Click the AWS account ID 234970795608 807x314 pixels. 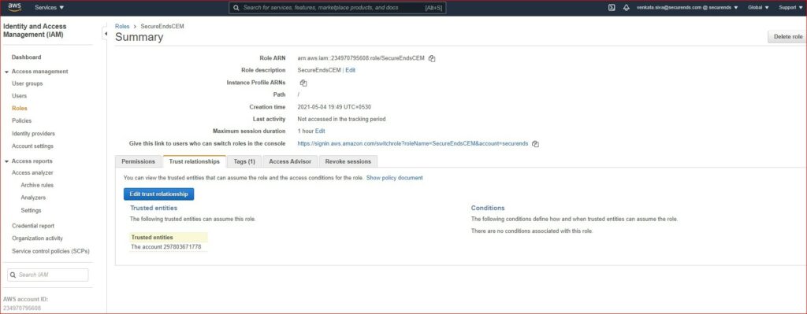(22, 308)
